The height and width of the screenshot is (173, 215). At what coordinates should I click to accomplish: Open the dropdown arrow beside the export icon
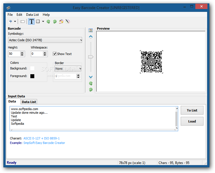coord(15,21)
